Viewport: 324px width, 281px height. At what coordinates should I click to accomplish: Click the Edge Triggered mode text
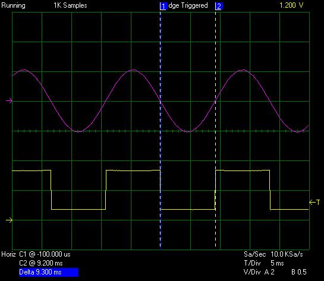click(x=188, y=5)
